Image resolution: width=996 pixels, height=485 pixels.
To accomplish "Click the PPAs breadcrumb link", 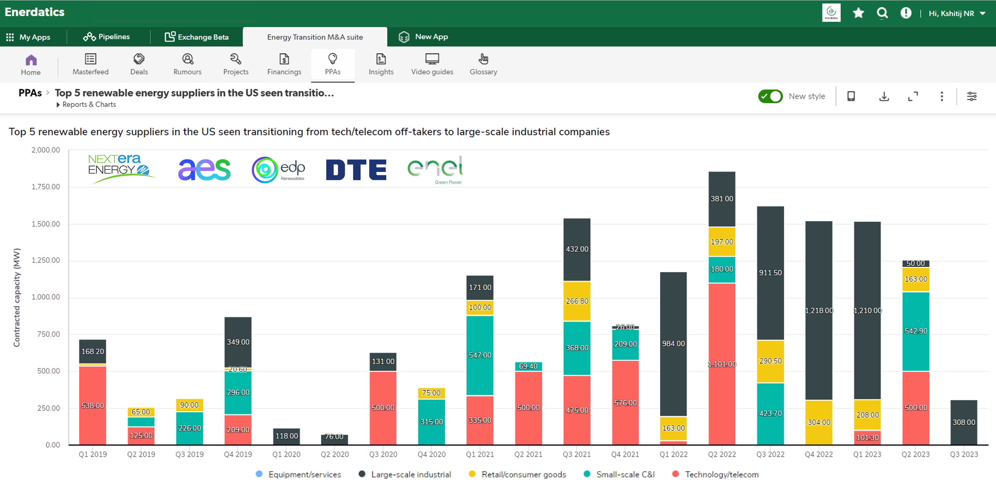I will (x=30, y=93).
